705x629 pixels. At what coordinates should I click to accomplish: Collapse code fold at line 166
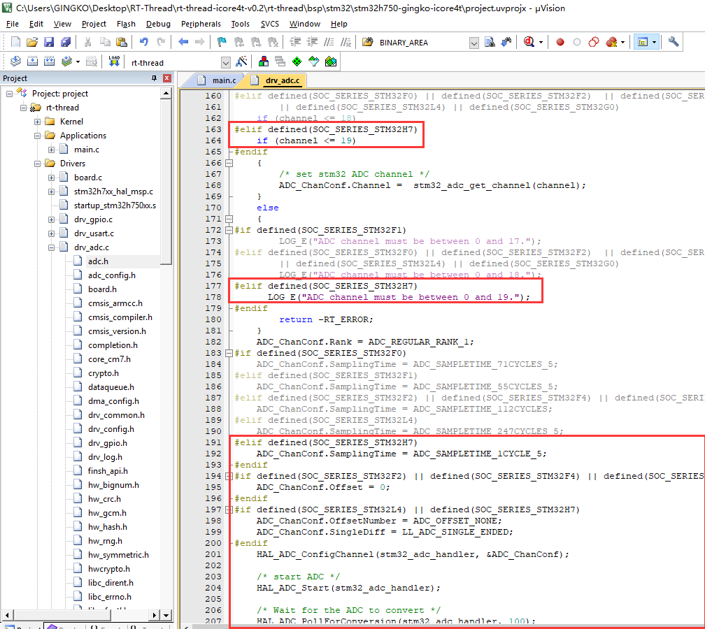point(229,163)
